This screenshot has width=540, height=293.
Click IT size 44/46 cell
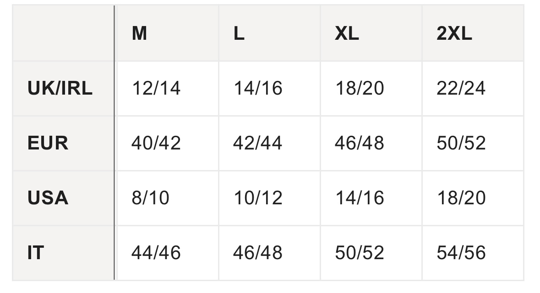pos(168,253)
